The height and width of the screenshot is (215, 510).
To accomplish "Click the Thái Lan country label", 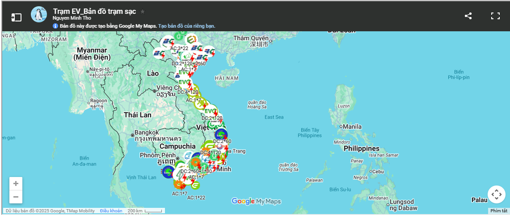I will click(138, 115).
